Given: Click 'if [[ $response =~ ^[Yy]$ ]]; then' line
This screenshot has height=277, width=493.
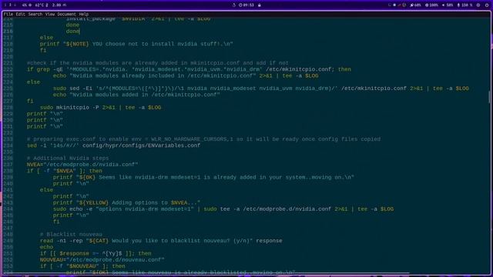Looking at the screenshot, I should point(96,253).
